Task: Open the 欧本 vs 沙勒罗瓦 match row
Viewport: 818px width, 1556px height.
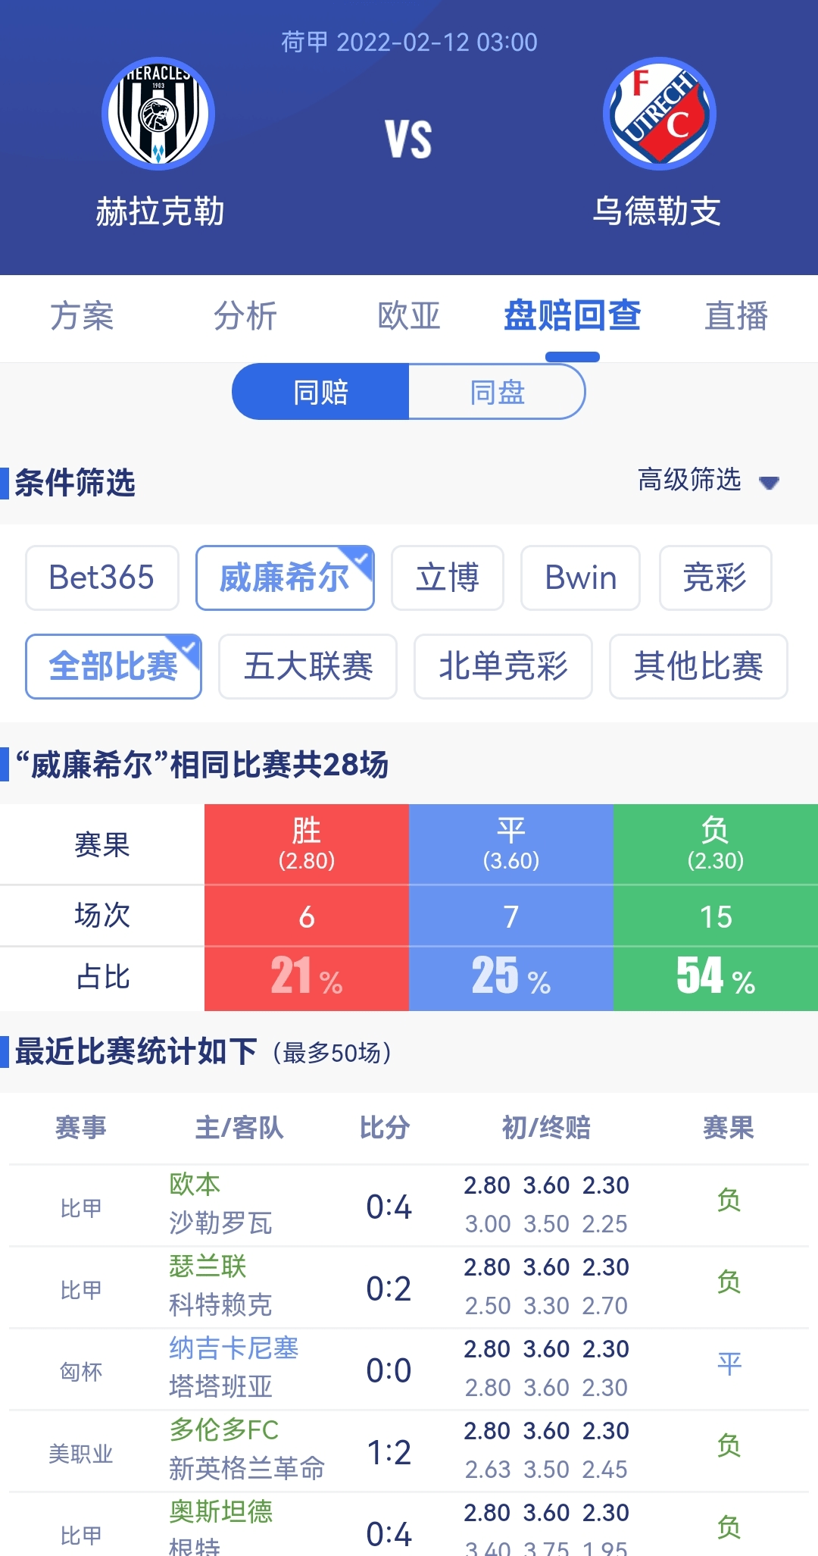Action: pyautogui.click(x=409, y=1205)
